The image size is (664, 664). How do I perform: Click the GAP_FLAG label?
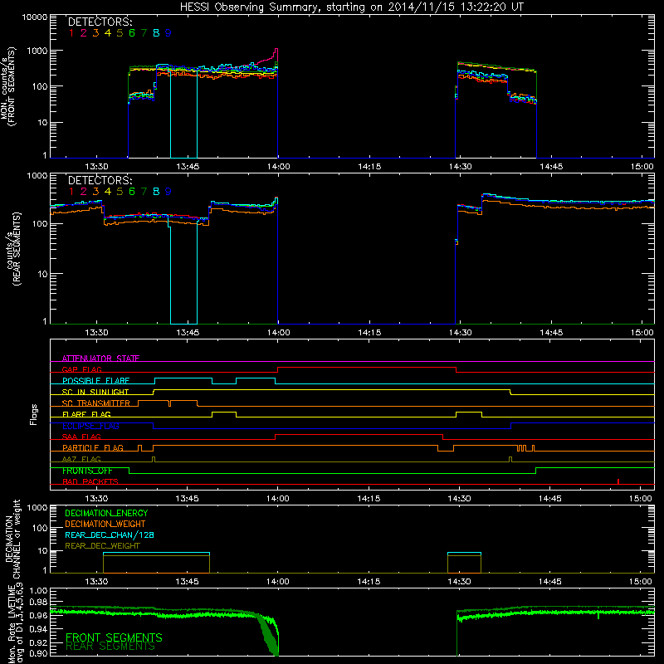tap(81, 369)
